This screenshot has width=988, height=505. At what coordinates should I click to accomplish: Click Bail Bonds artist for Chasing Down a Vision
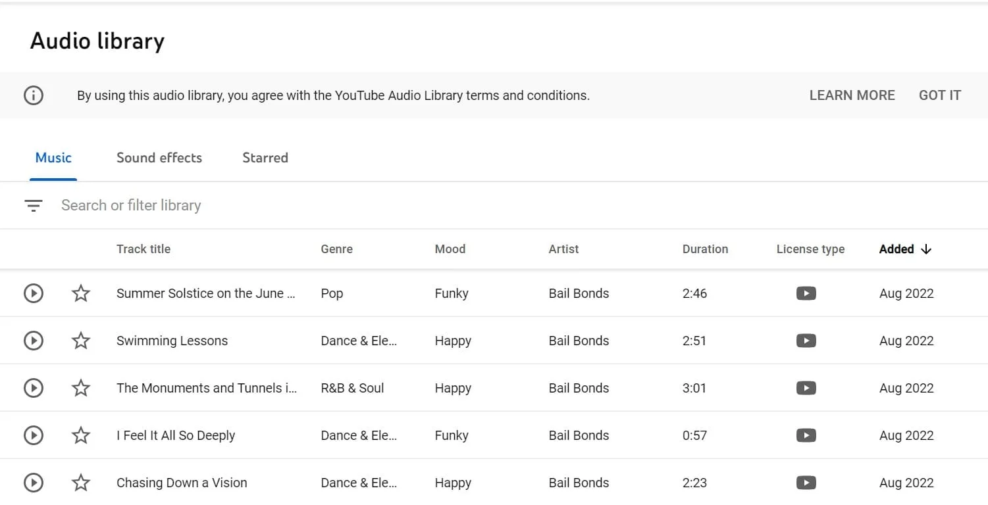[x=579, y=483]
